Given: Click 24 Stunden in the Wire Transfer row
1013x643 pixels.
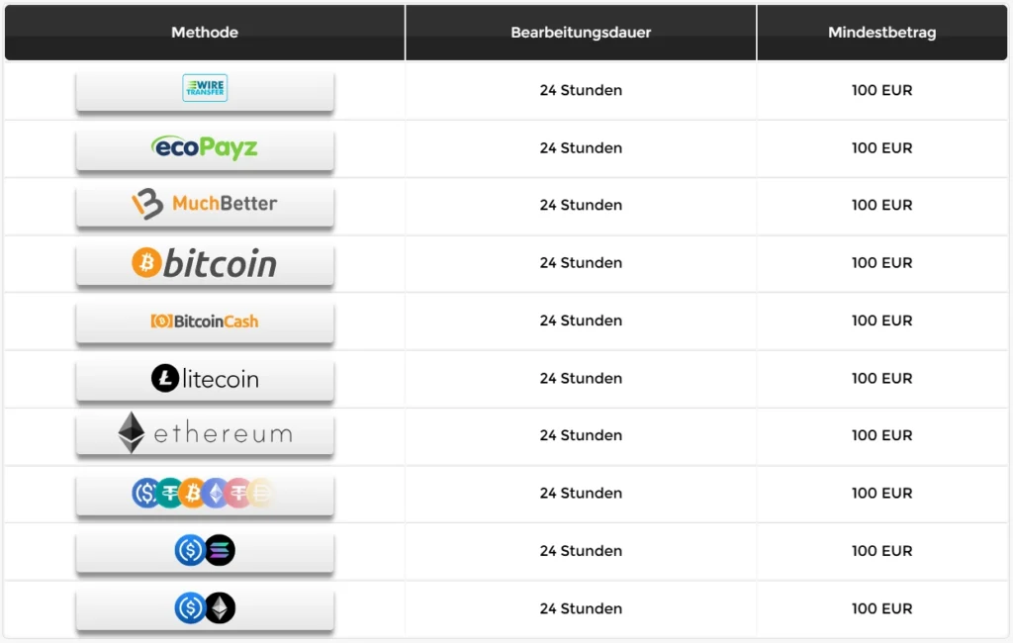Looking at the screenshot, I should (x=581, y=90).
